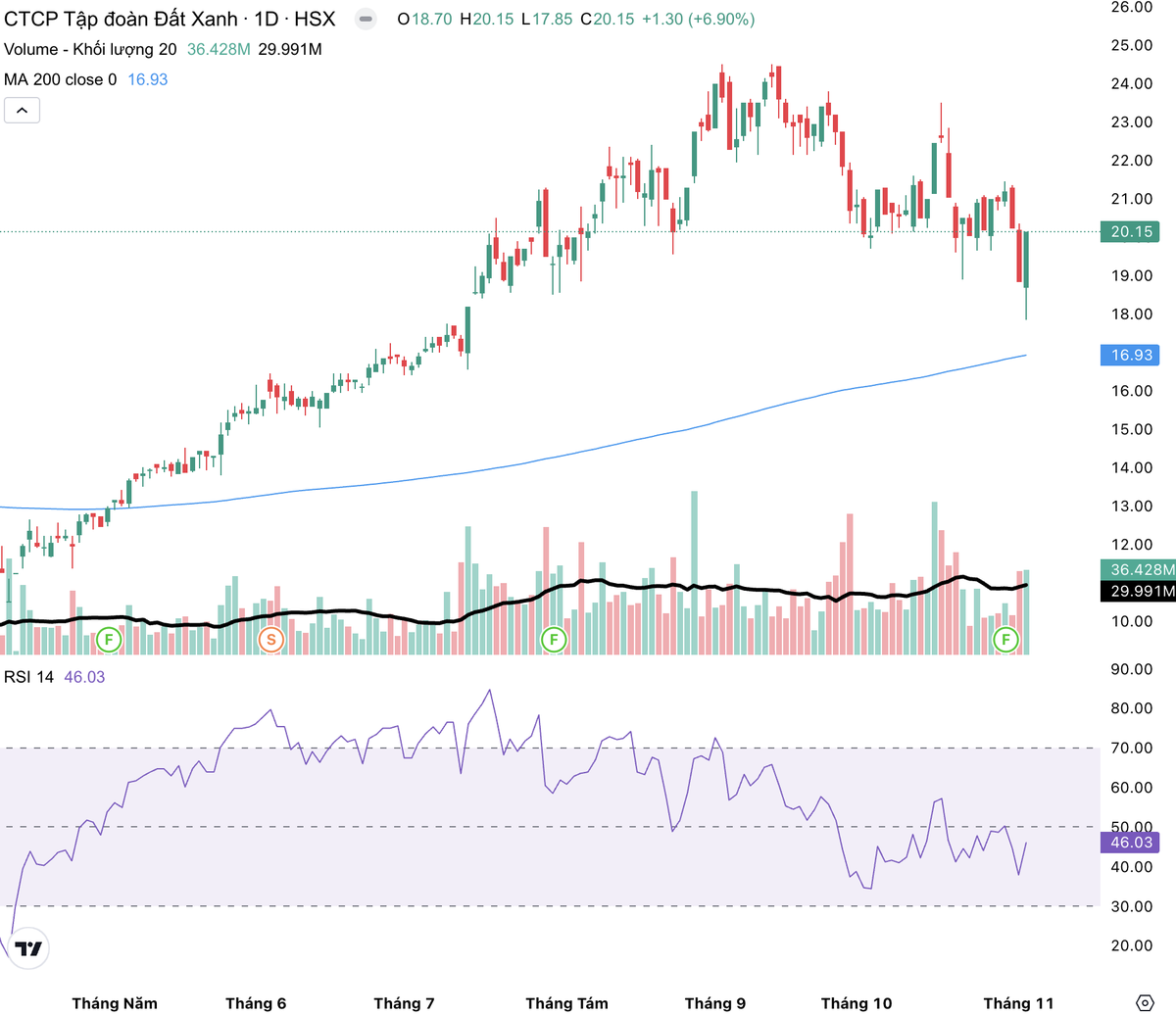Viewport: 1176px width, 1015px height.
Task: Click Tháng 9 on the time axis
Action: 714,1002
